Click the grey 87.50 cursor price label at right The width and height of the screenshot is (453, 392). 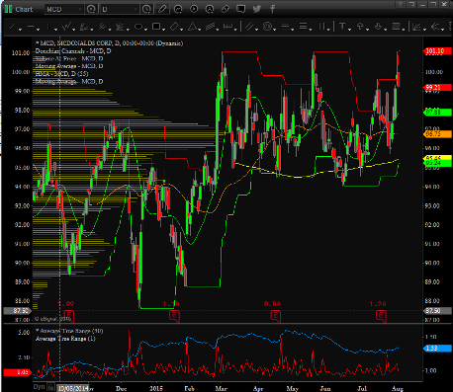437,311
